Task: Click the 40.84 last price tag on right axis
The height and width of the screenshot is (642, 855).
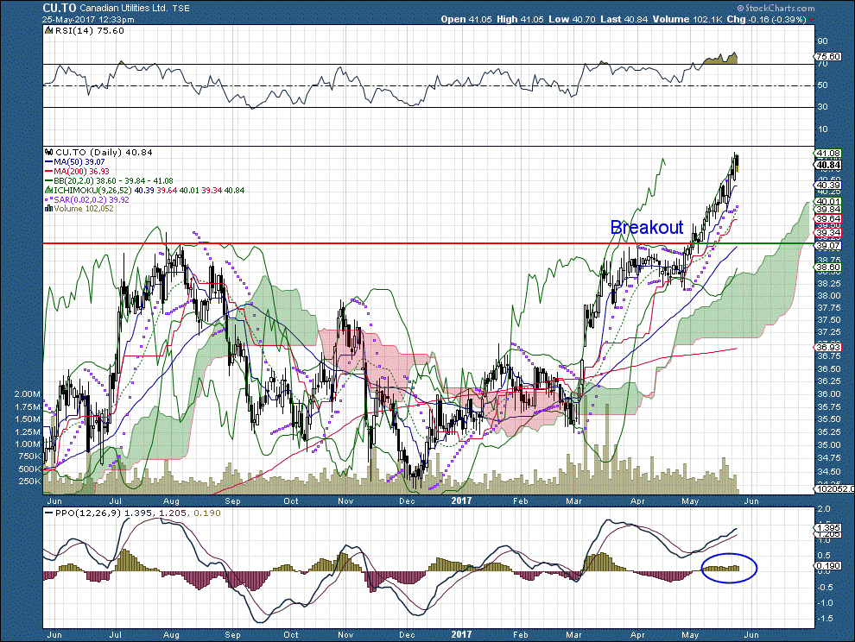Action: 827,165
